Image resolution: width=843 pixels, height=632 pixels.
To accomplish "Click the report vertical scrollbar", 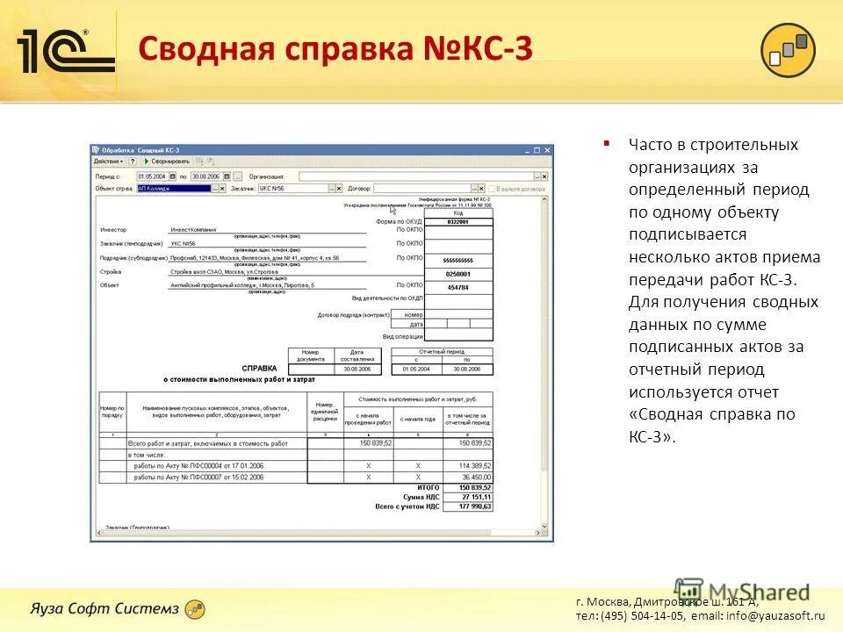I will click(x=544, y=363).
